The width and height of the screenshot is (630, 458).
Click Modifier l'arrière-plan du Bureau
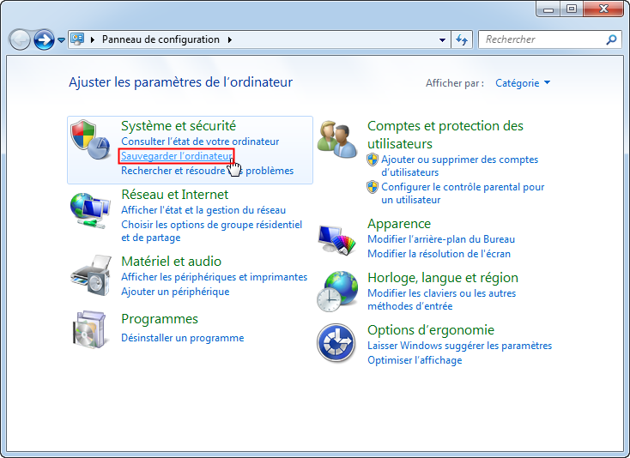tap(441, 239)
